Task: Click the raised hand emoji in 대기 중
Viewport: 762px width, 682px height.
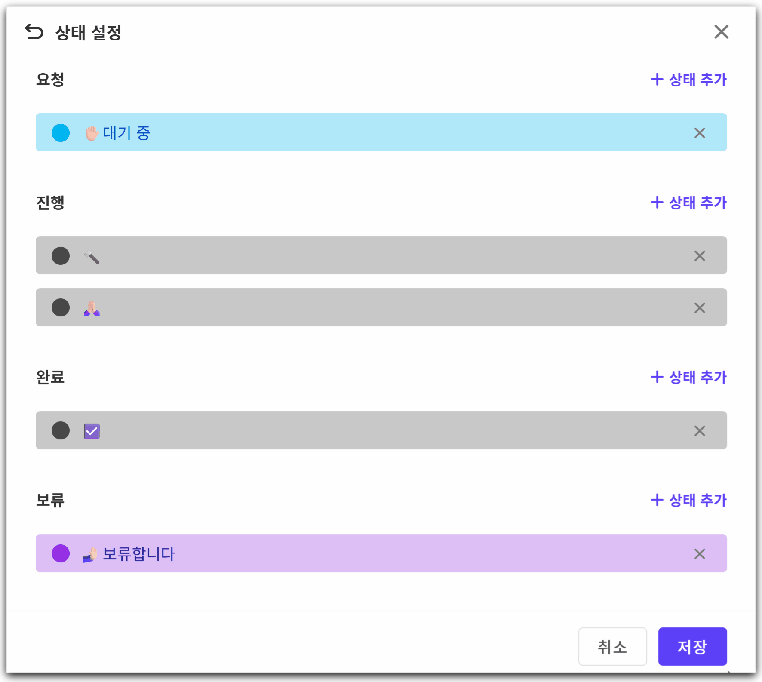Action: pyautogui.click(x=92, y=133)
